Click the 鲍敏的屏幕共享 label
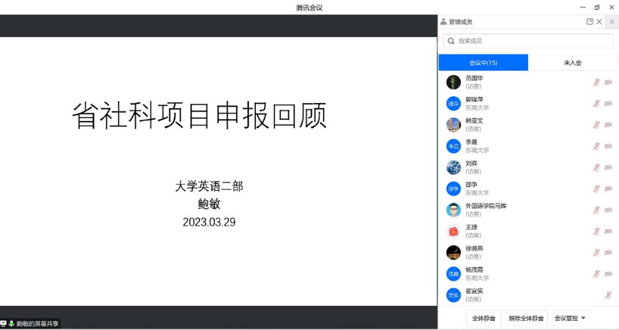 (x=37, y=324)
